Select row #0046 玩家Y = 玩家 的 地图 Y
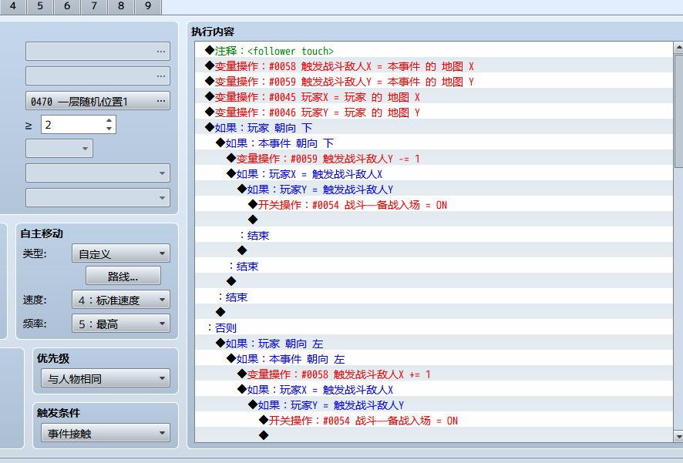683x463 pixels. click(434, 112)
